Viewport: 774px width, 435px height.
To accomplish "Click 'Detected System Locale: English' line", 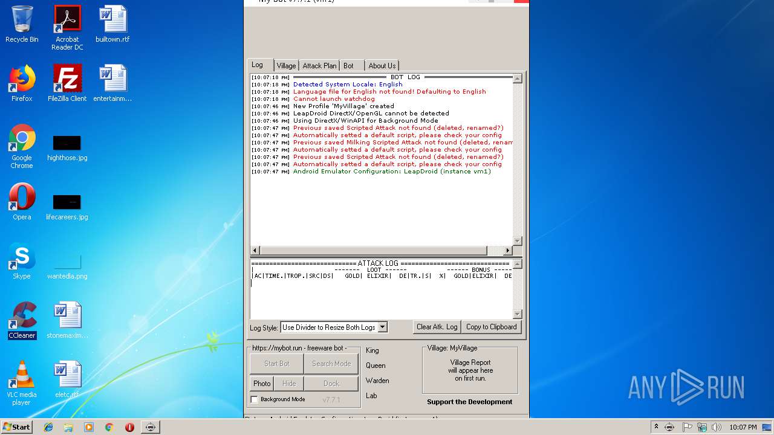I will [348, 85].
